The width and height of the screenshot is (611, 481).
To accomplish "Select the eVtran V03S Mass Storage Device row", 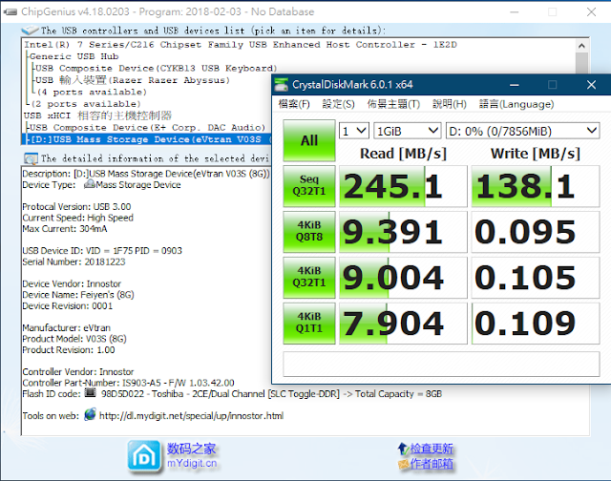I will coord(147,139).
